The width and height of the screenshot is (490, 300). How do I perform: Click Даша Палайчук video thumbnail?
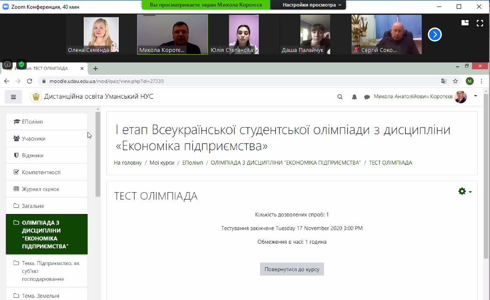tap(315, 34)
